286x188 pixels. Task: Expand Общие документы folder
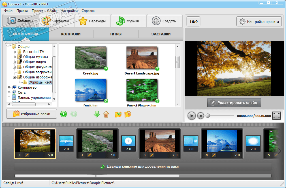click(x=14, y=67)
